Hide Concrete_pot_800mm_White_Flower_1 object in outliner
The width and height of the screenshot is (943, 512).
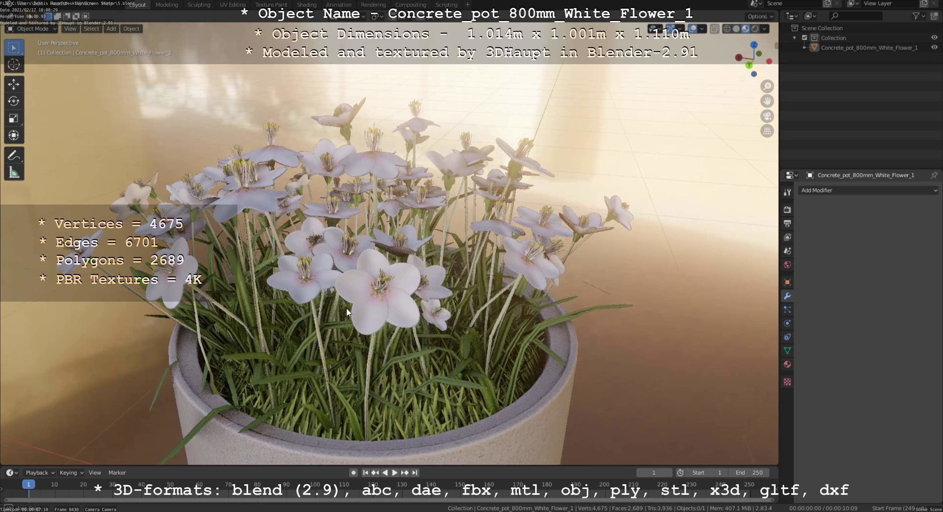tap(934, 48)
